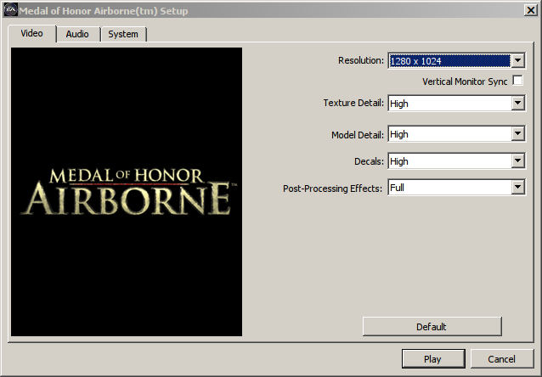Click the Medal of Honor Airborne logo image

pyautogui.click(x=127, y=192)
